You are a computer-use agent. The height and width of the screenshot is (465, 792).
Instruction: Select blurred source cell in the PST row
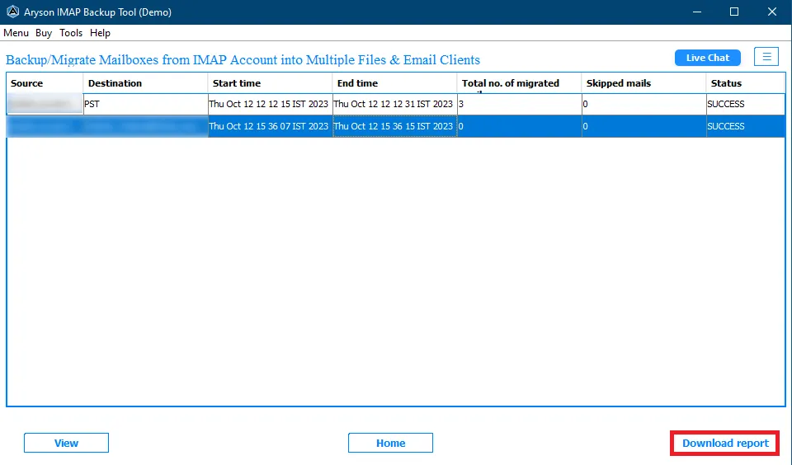click(45, 104)
